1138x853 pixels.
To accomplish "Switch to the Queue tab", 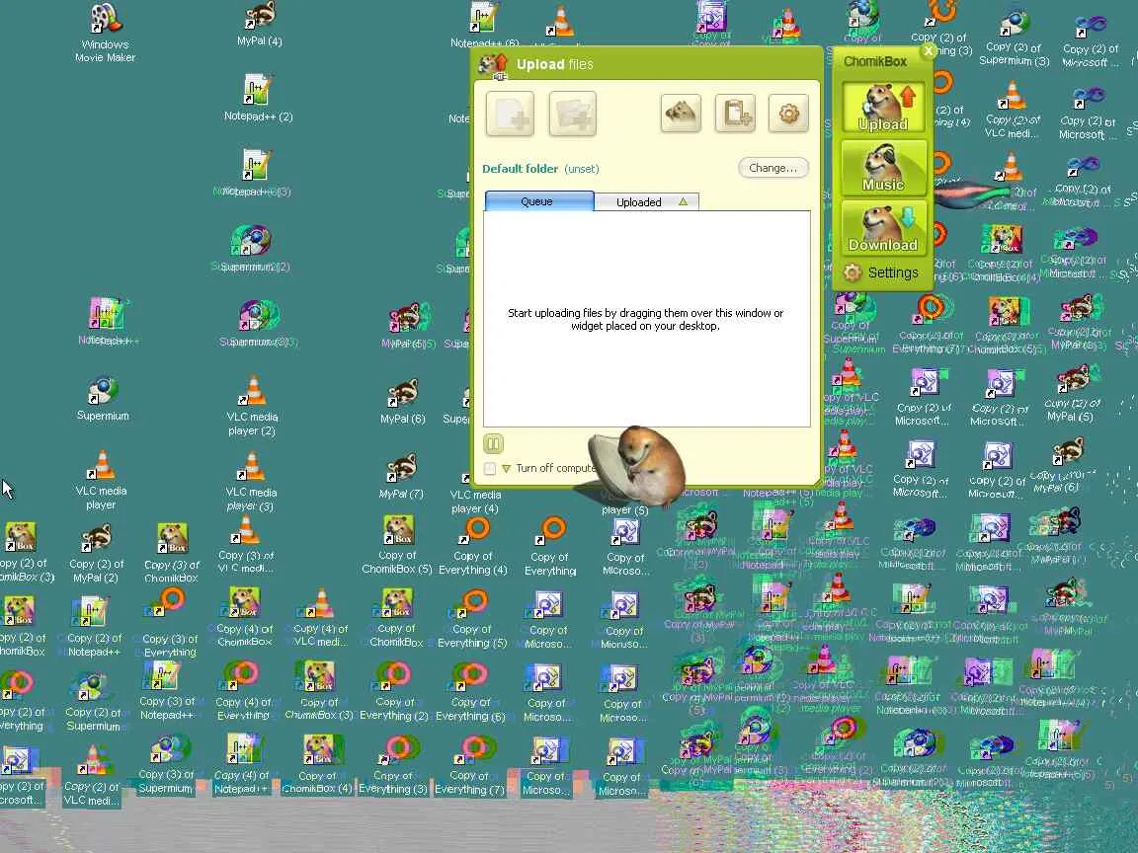I will [538, 201].
